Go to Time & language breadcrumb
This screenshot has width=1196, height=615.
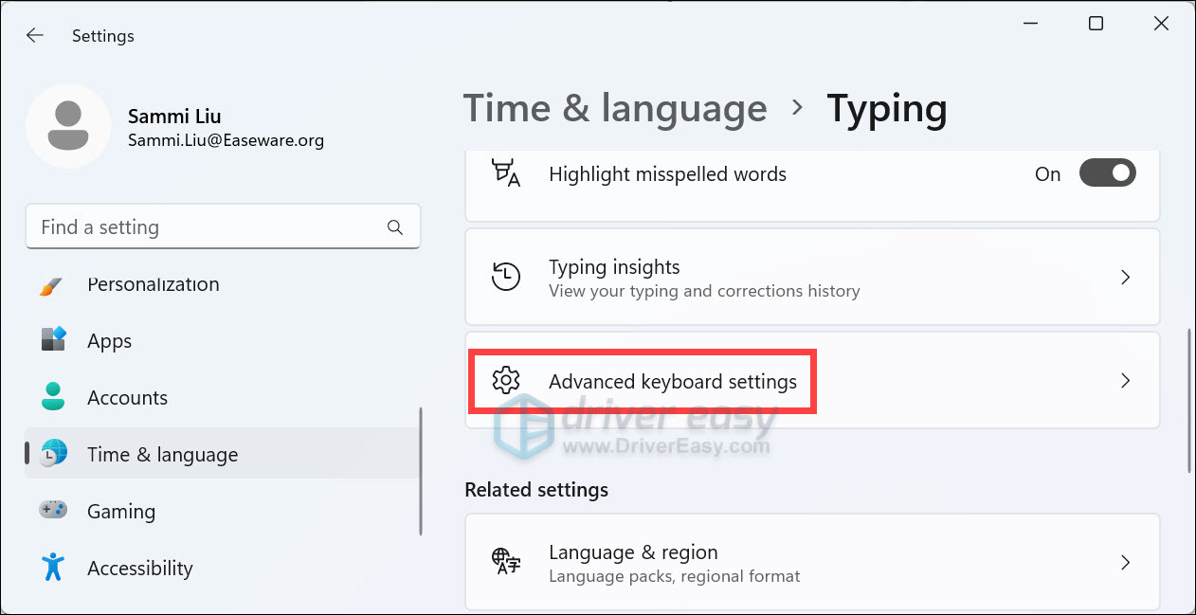614,109
